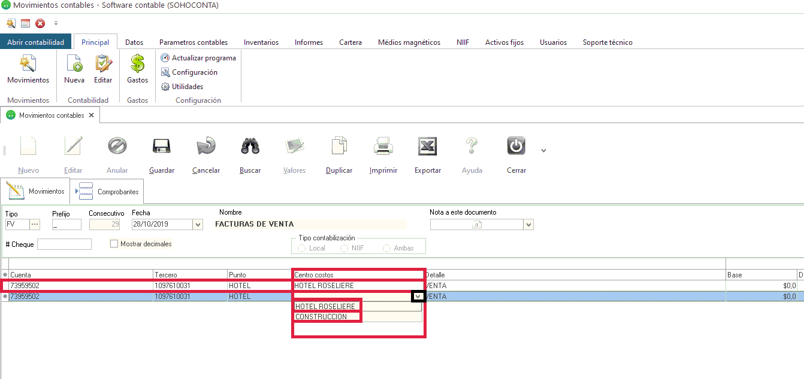Open Buscar with the binoculars icon
This screenshot has width=804, height=379.
coord(250,147)
